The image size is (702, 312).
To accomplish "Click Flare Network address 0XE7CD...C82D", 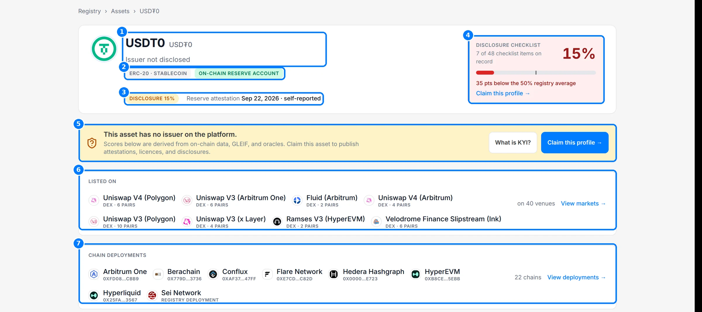I will coord(295,279).
